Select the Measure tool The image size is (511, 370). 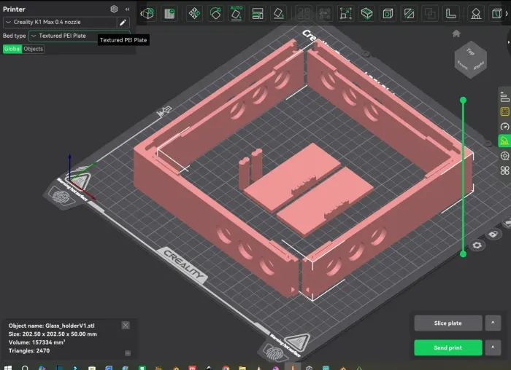click(451, 14)
